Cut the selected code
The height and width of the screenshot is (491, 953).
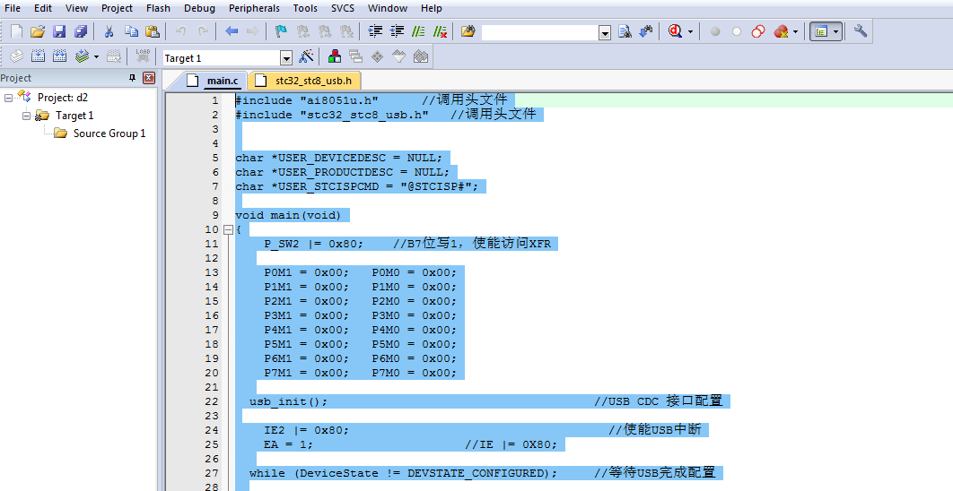pyautogui.click(x=109, y=31)
